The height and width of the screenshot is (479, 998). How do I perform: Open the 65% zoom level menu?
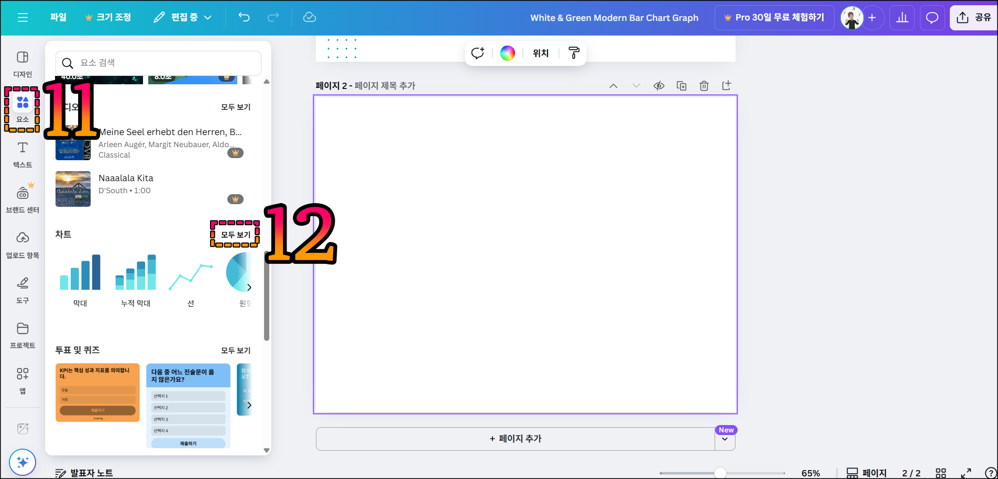coord(810,473)
